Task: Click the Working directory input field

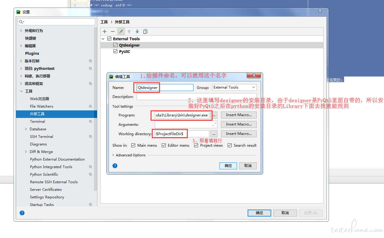Action: tap(182, 134)
